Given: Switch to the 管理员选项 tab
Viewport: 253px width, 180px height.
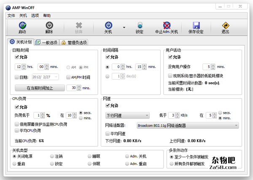Looking at the screenshot, I should (74, 43).
